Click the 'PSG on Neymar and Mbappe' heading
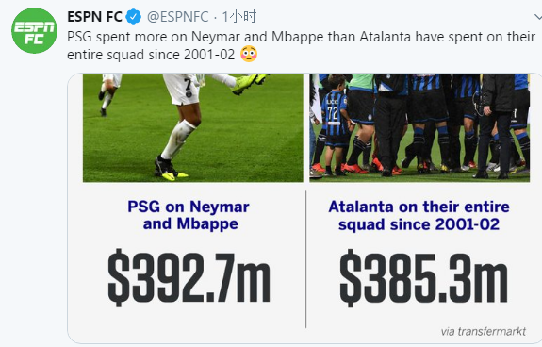The width and height of the screenshot is (542, 347). click(189, 215)
